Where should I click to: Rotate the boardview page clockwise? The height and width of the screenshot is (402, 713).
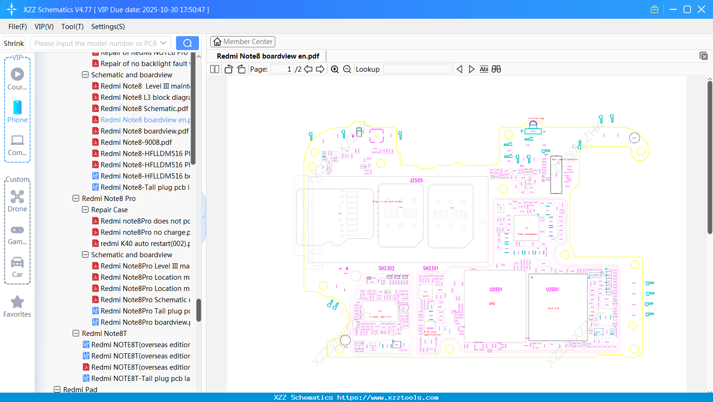(x=241, y=69)
